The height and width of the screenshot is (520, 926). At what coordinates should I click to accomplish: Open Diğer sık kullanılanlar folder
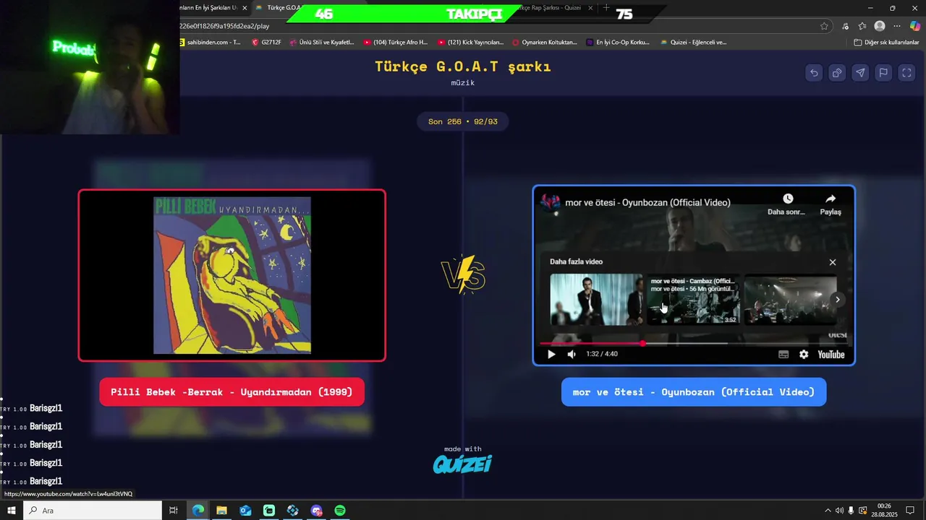(x=886, y=42)
